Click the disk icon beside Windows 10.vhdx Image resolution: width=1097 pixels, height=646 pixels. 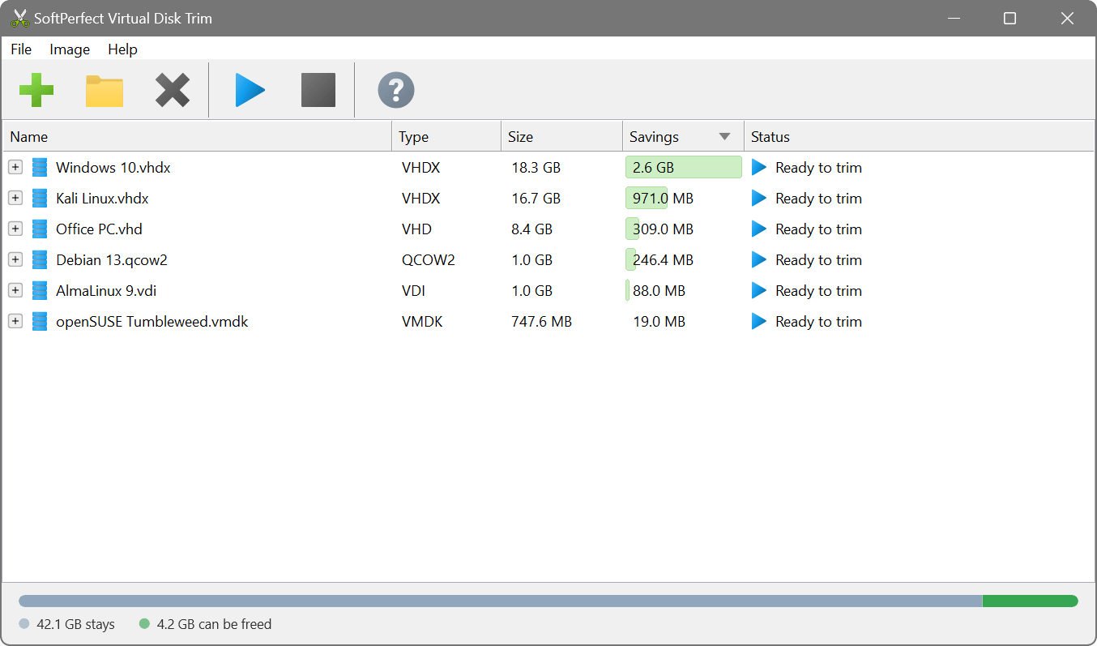tap(40, 168)
